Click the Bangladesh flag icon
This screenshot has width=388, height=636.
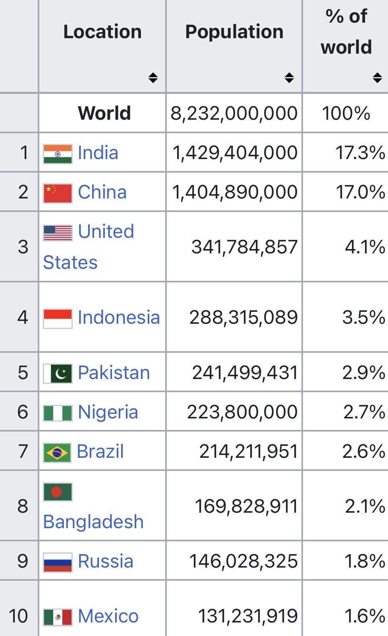click(x=58, y=492)
